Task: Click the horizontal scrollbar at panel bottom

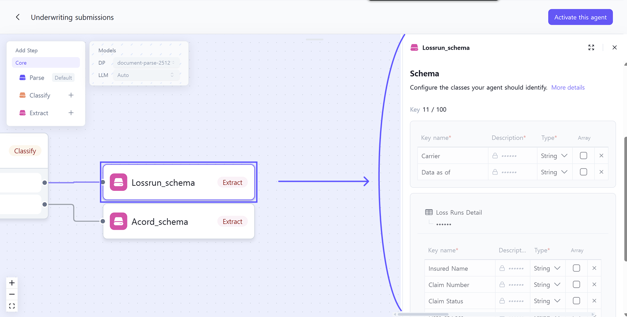Action: pyautogui.click(x=423, y=314)
